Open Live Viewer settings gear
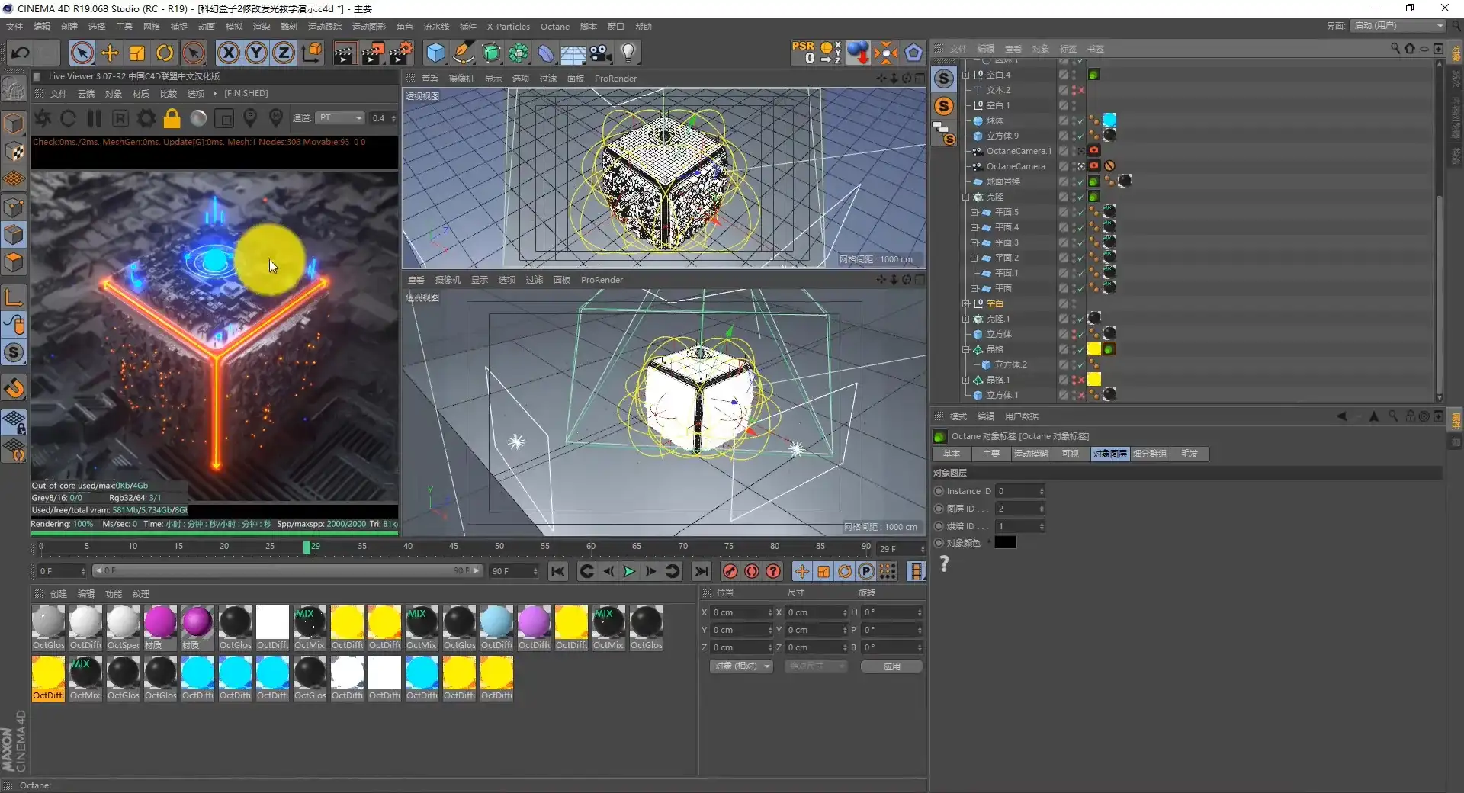1464x793 pixels. tap(146, 118)
